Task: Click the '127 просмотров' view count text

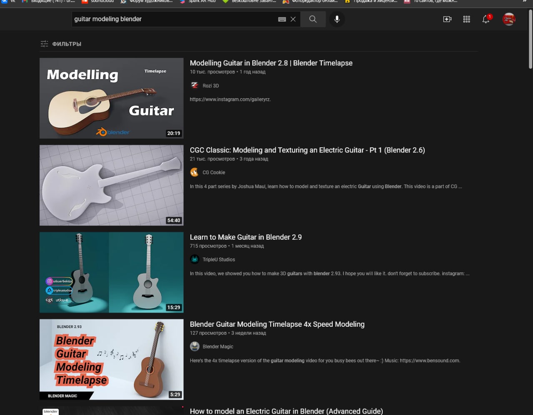Action: (208, 333)
